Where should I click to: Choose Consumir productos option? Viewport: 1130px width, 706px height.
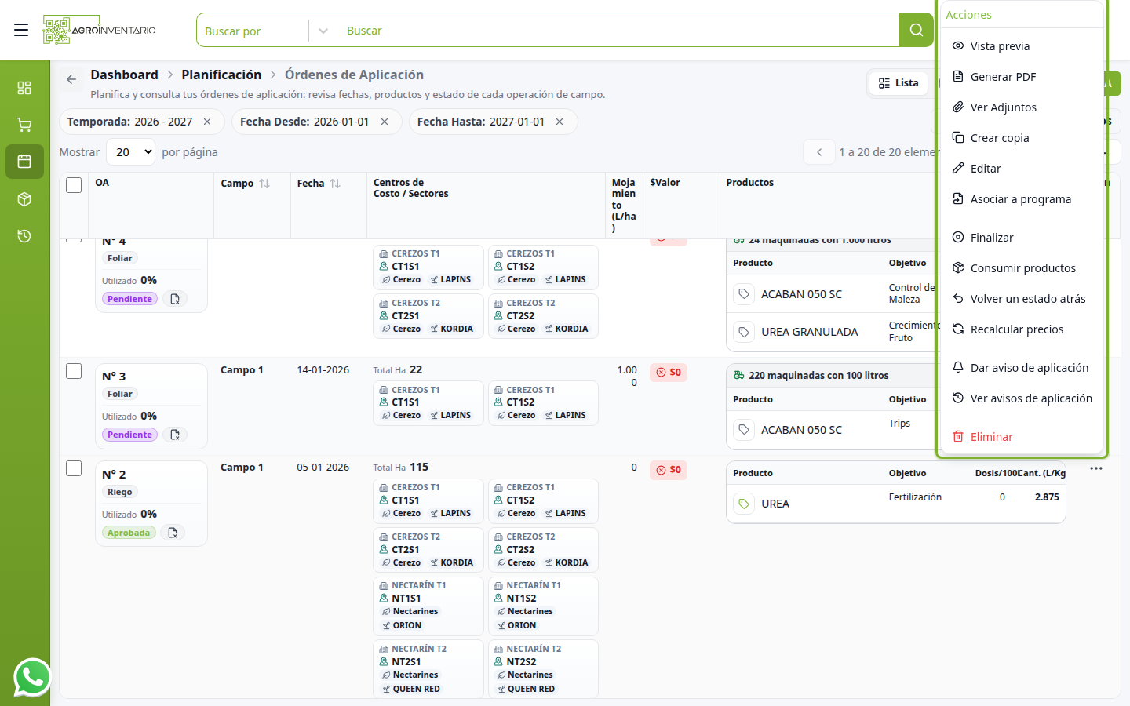(x=1022, y=268)
